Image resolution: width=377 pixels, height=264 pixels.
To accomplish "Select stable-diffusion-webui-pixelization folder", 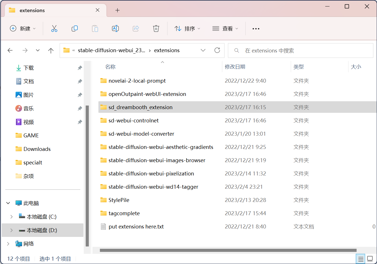I will tap(151, 173).
